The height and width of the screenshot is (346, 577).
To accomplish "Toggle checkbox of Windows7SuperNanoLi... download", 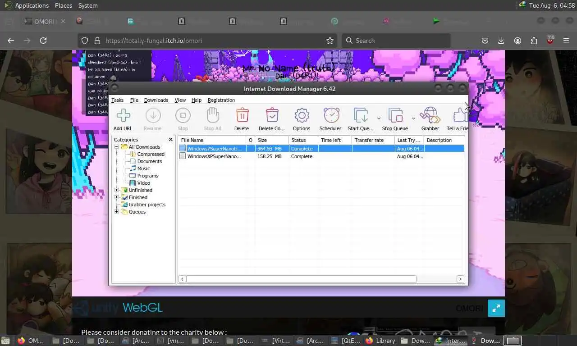I will tap(183, 149).
